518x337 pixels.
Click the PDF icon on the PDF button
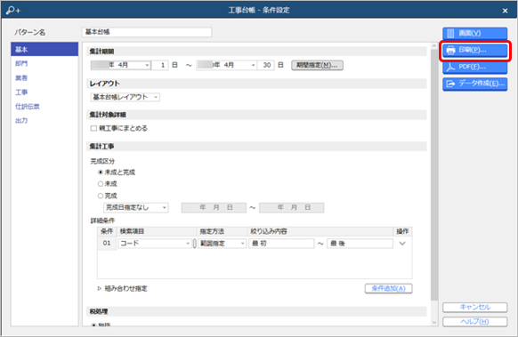click(450, 67)
